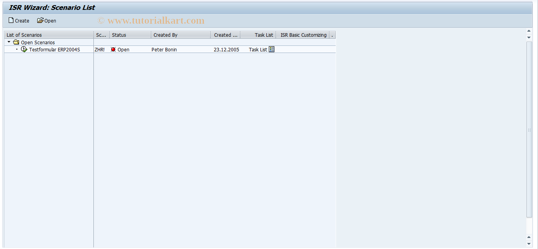Viewport: 538px width, 249px height.
Task: Click the ZHR! scenario cell
Action: [x=100, y=49]
